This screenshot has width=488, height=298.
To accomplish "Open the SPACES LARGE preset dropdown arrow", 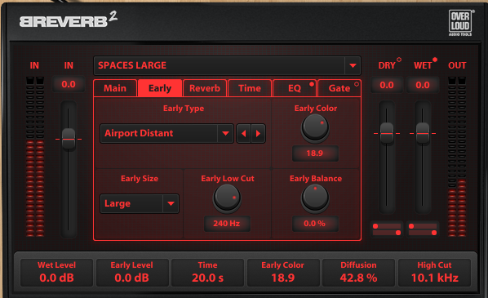I will coord(353,65).
